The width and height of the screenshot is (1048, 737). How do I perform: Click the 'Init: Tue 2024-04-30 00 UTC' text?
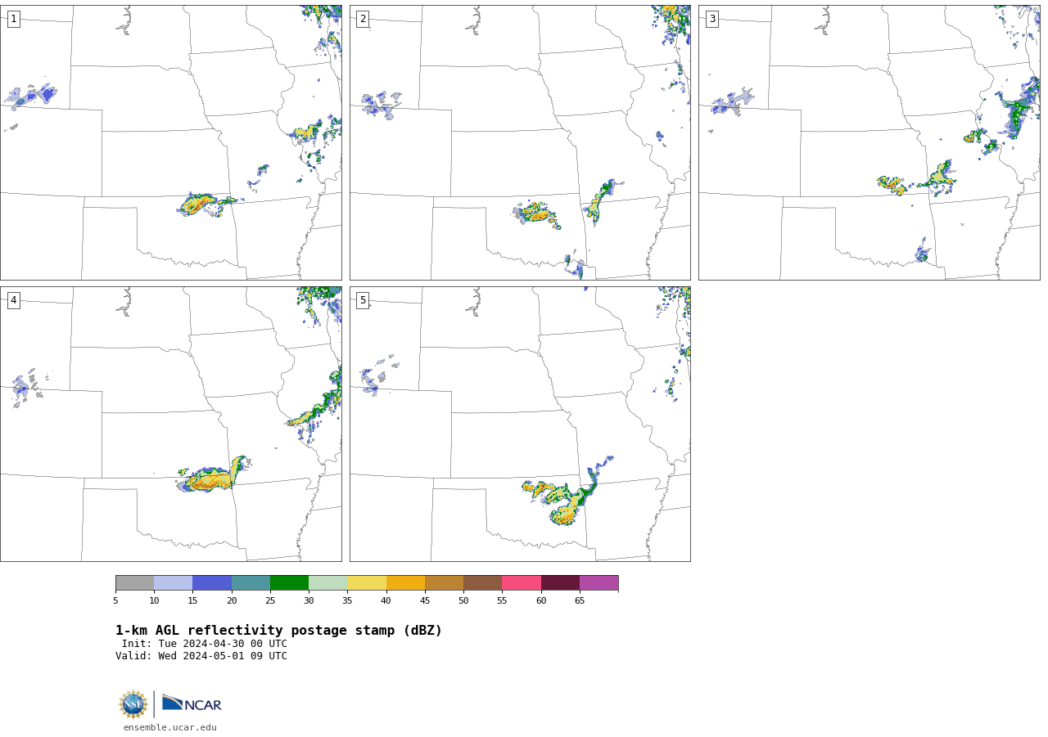(x=205, y=644)
